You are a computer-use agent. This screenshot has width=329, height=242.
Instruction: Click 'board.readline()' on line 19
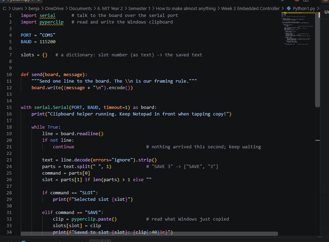[82, 134]
